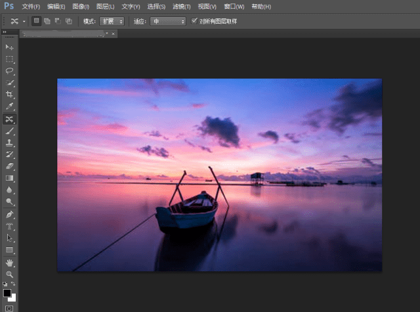This screenshot has width=420, height=312.
Task: Open the 模式 dropdown showing 扩展
Action: (x=112, y=22)
